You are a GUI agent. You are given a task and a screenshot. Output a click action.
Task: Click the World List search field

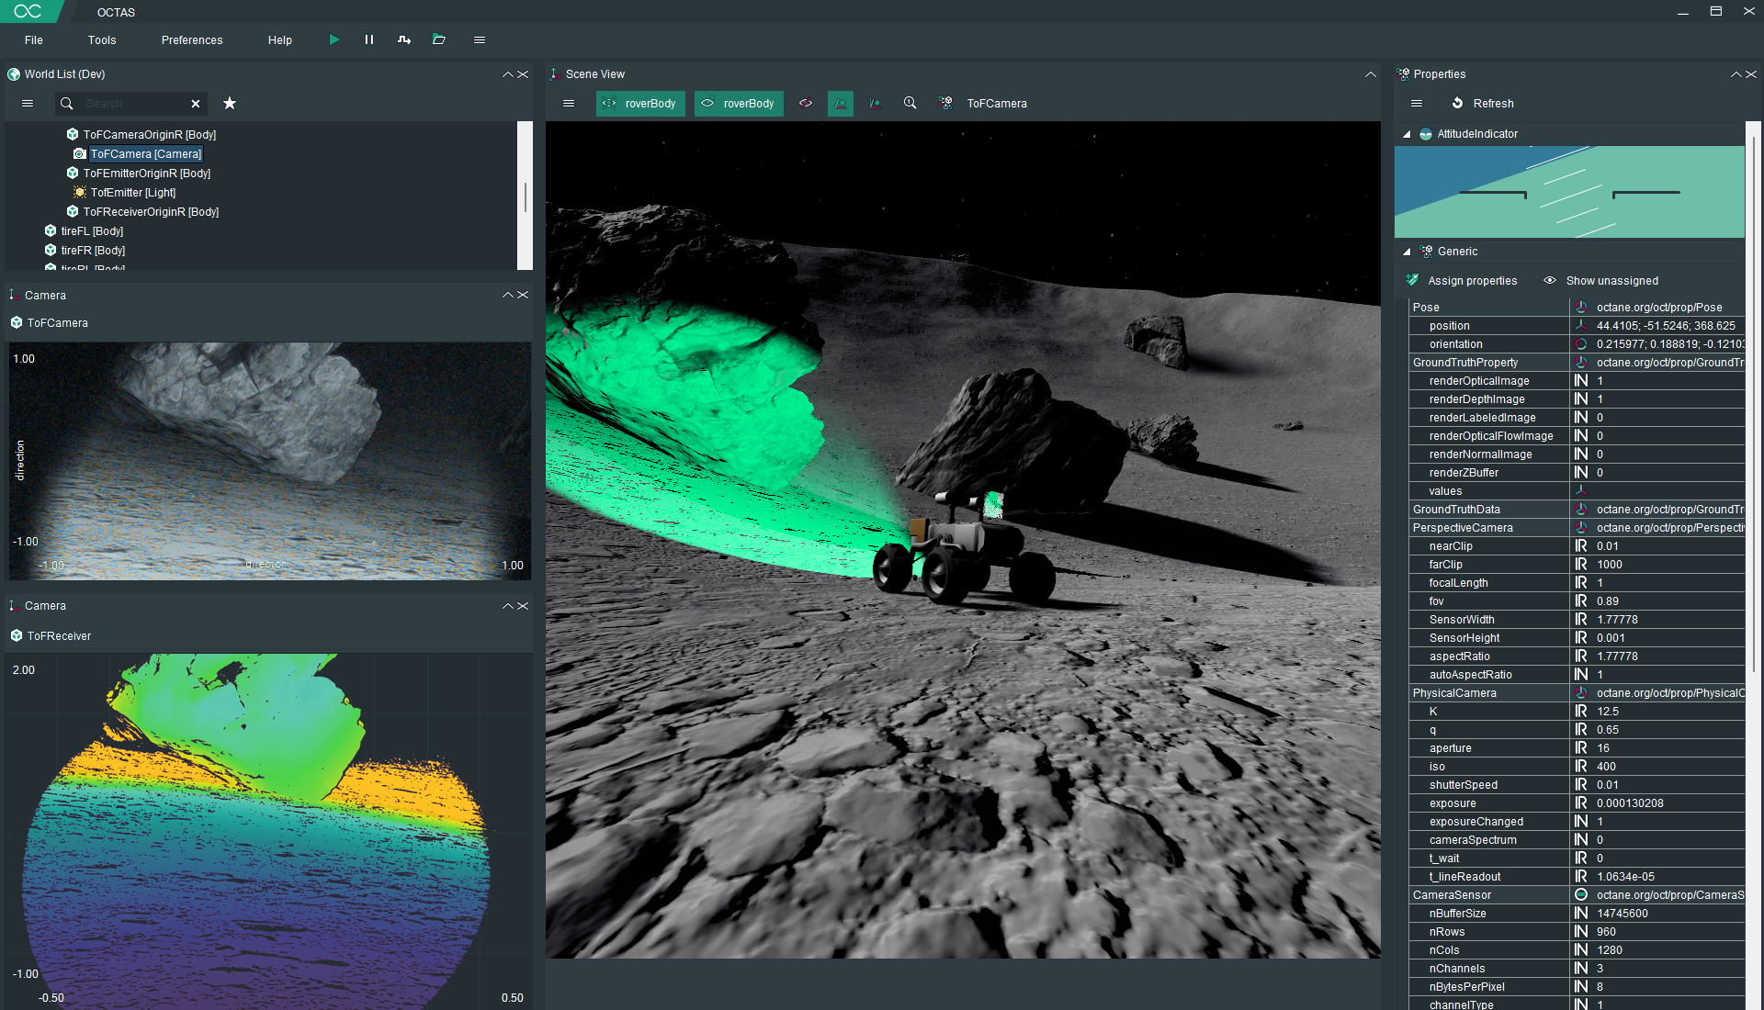(134, 104)
